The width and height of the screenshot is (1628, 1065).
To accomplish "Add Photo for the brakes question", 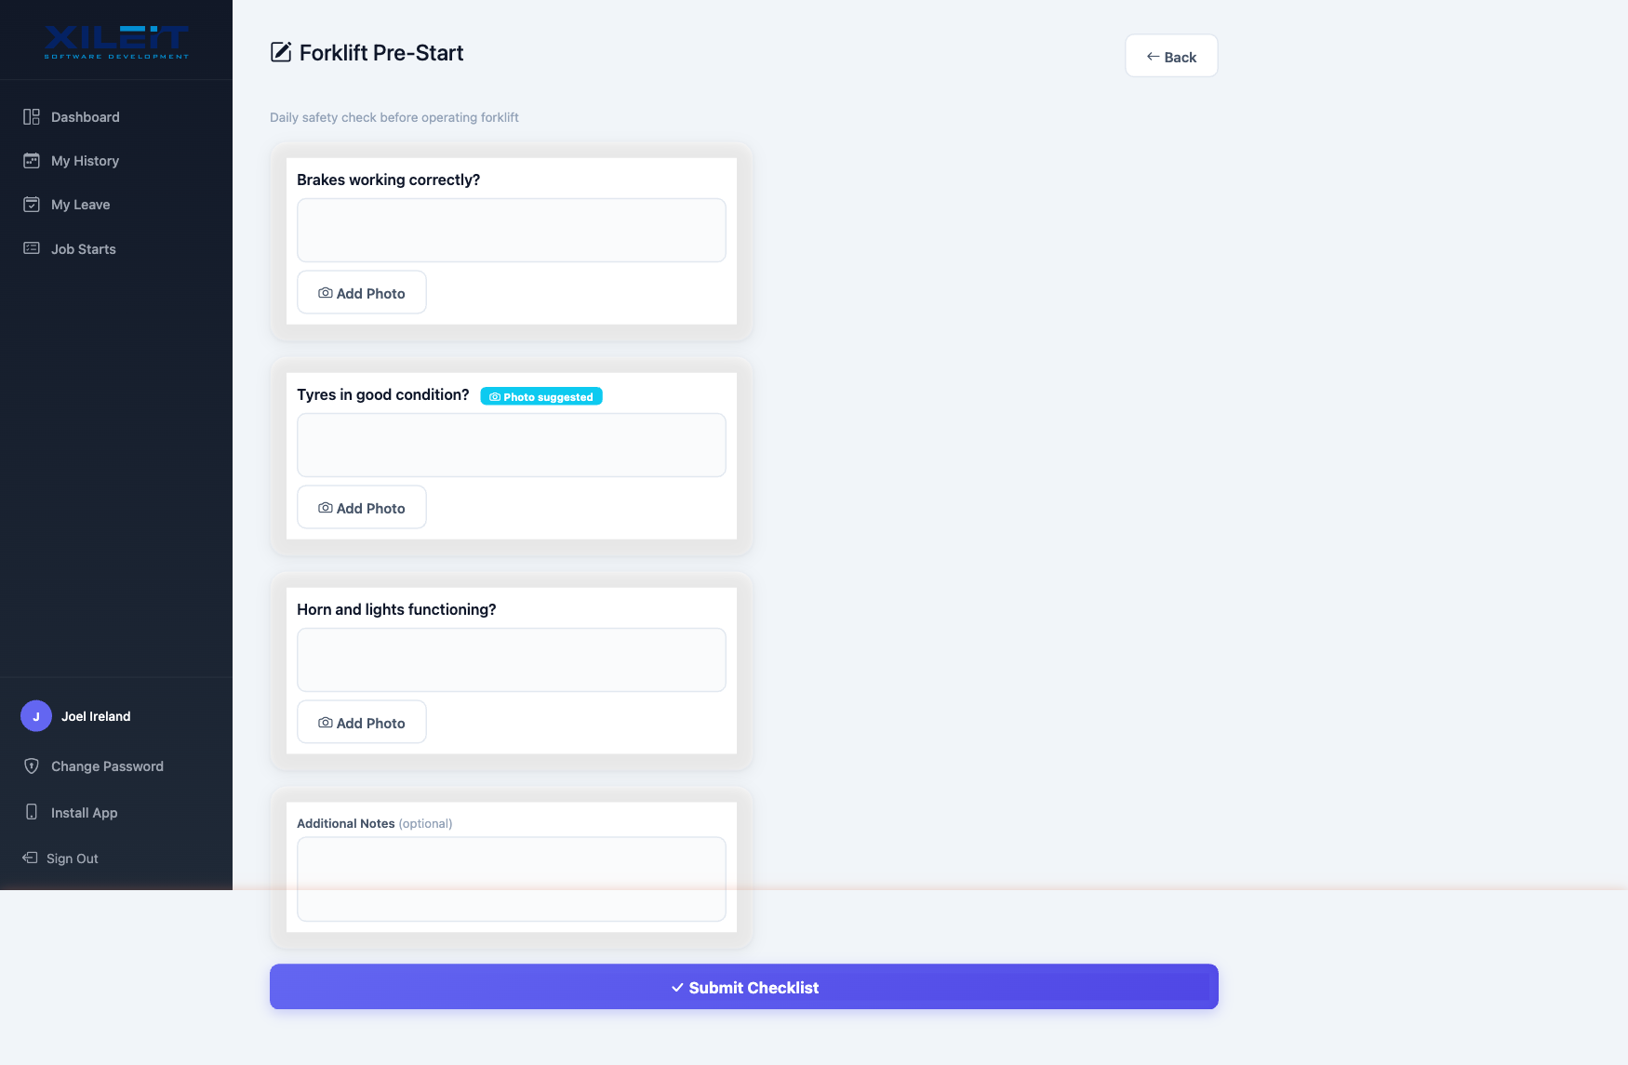I will (362, 293).
